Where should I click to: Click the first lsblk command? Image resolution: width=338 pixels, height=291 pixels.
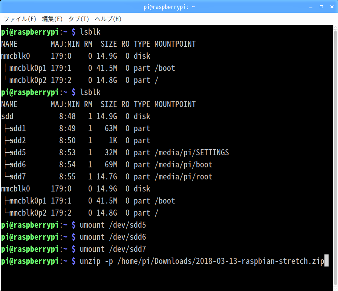[x=90, y=32]
